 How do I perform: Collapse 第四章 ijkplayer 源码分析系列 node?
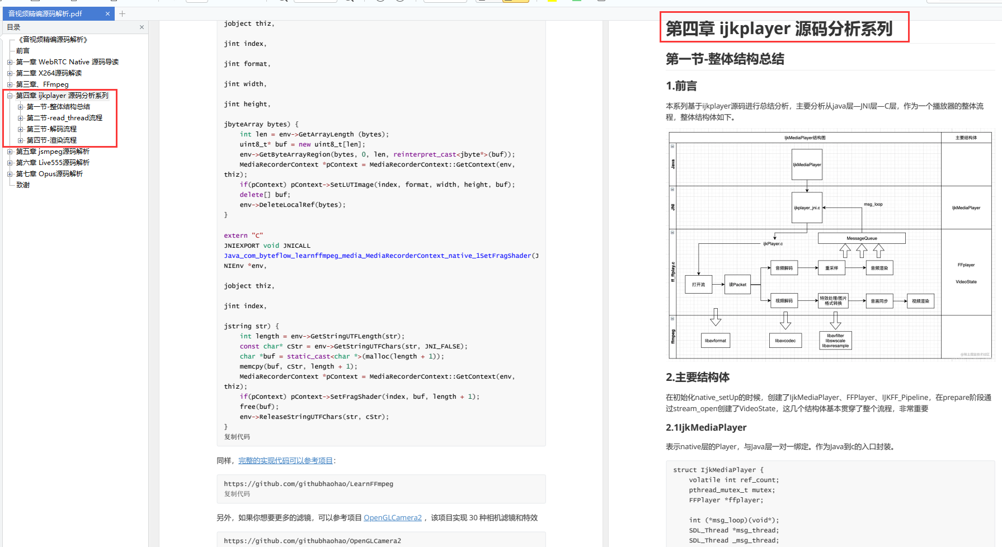tap(10, 96)
